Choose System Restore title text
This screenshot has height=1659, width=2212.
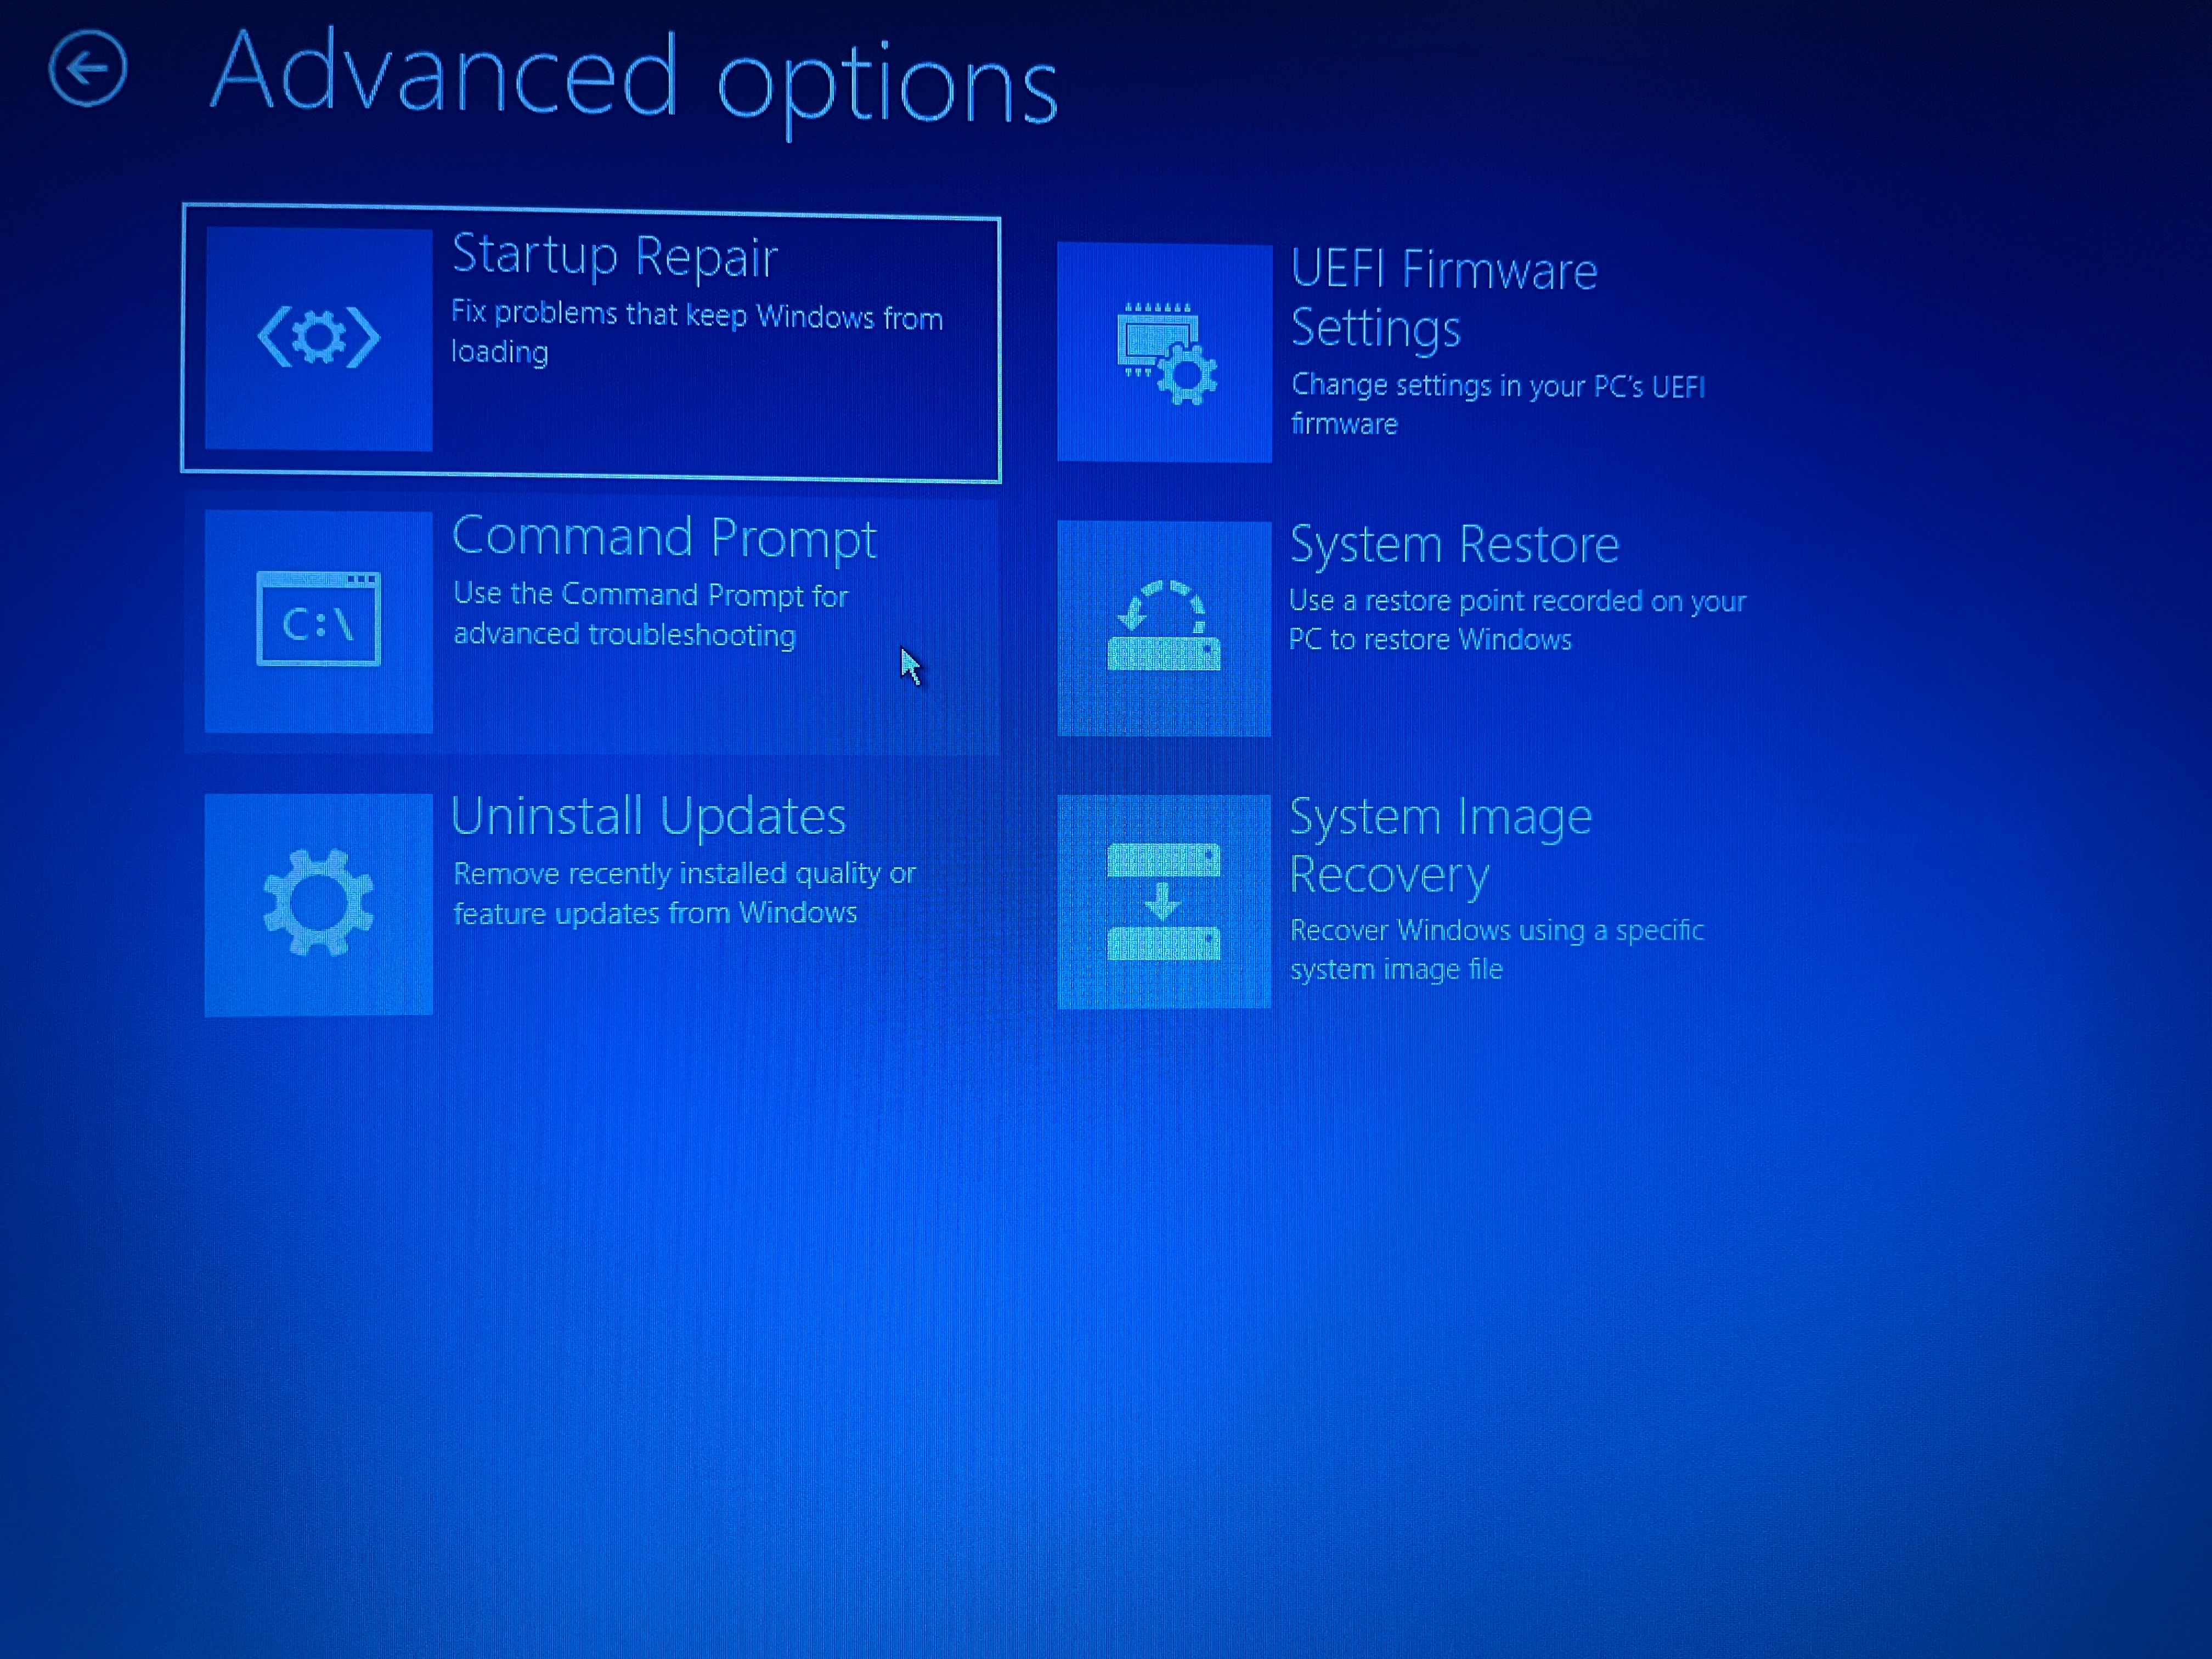click(x=1453, y=545)
